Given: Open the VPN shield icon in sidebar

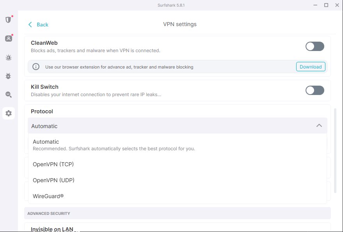Looking at the screenshot, I should [x=8, y=20].
